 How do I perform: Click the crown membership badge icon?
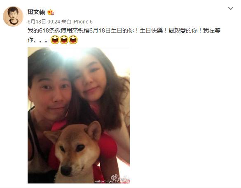(x=51, y=12)
